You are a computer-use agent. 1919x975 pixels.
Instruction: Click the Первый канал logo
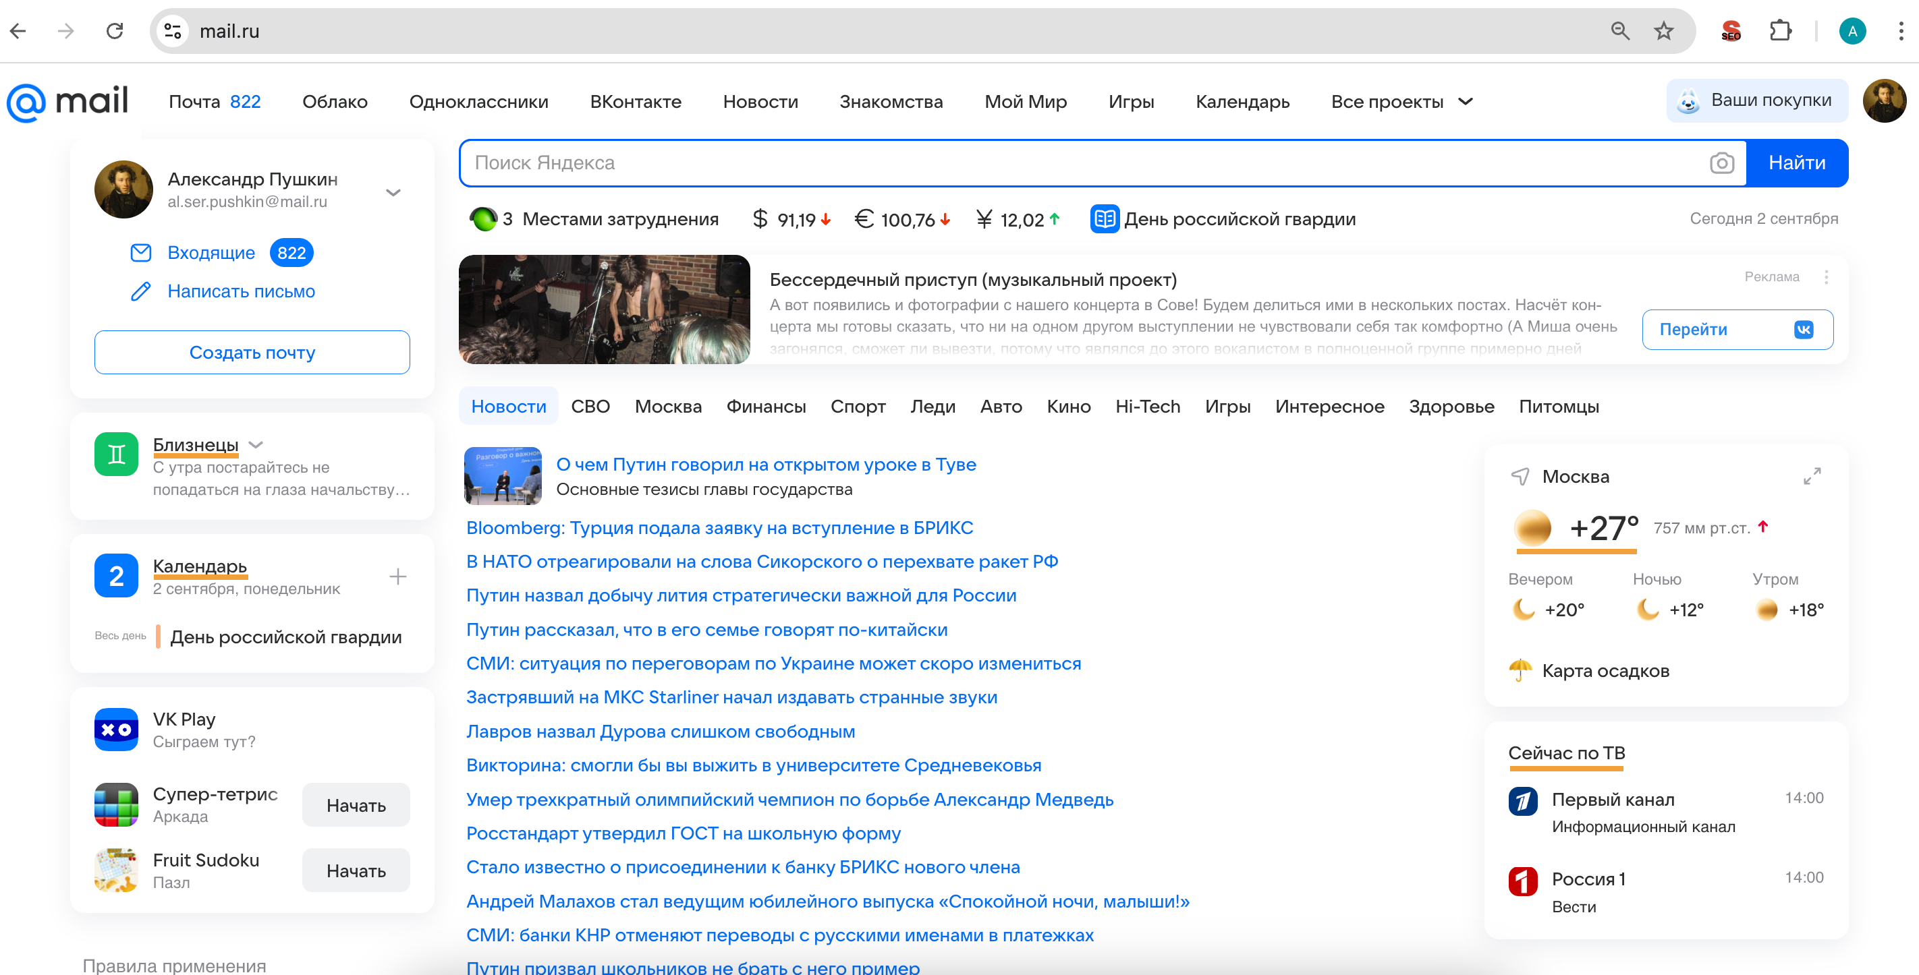point(1523,801)
